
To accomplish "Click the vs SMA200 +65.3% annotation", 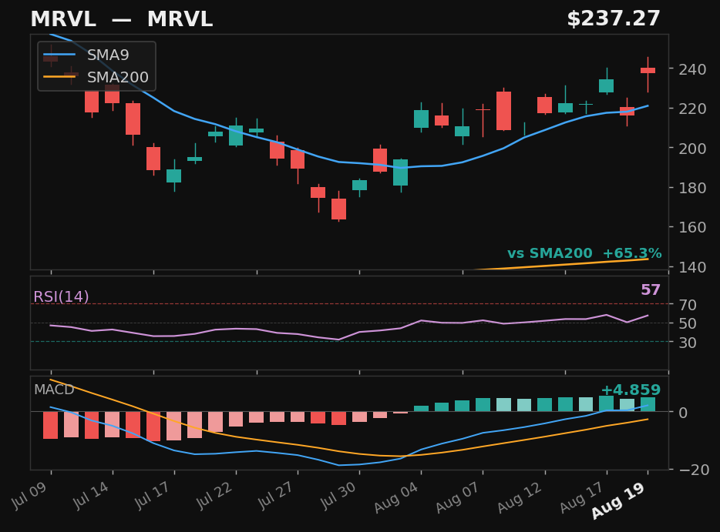I will (x=584, y=253).
